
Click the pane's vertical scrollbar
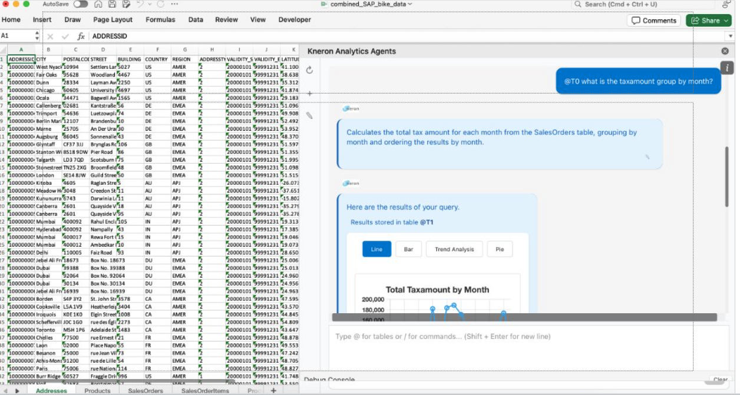pyautogui.click(x=726, y=177)
